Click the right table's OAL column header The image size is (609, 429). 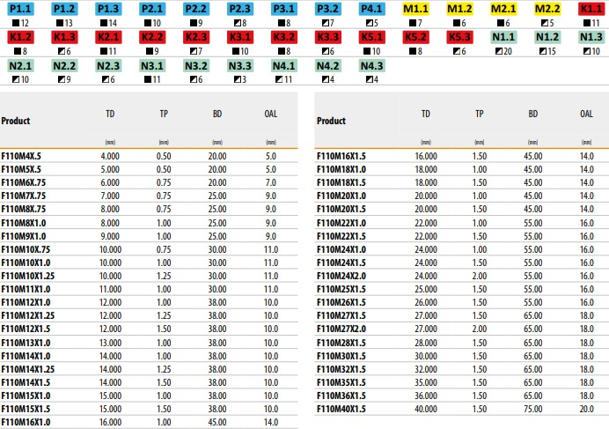586,115
